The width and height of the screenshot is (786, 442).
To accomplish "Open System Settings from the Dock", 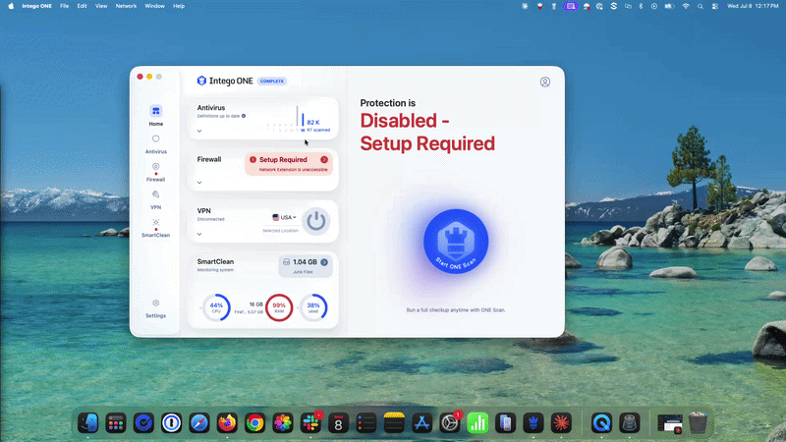I will [450, 423].
